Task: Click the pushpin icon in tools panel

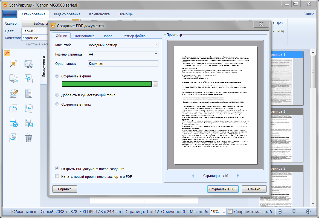Action: pyautogui.click(x=7, y=53)
